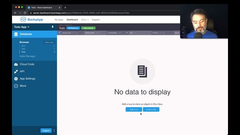Click the Create a class button
This screenshot has height=135, width=240.
click(49, 42)
